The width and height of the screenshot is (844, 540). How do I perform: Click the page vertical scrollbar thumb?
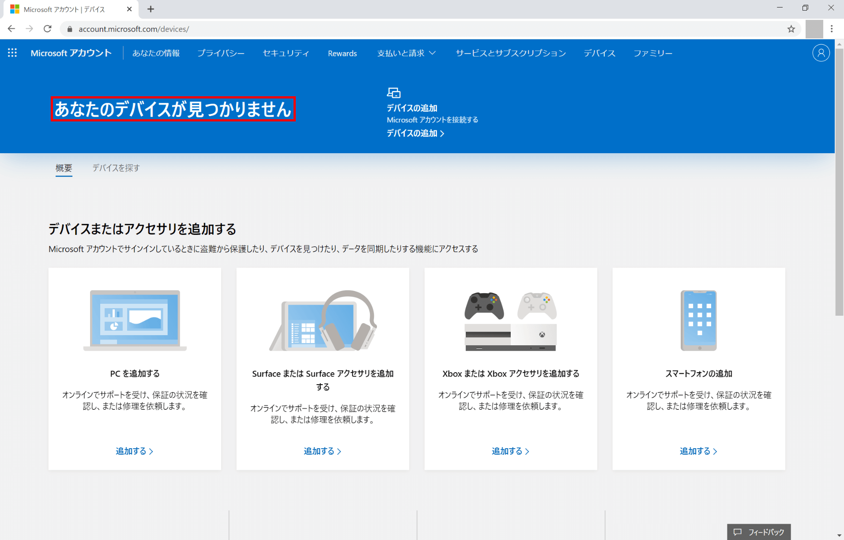point(839,182)
